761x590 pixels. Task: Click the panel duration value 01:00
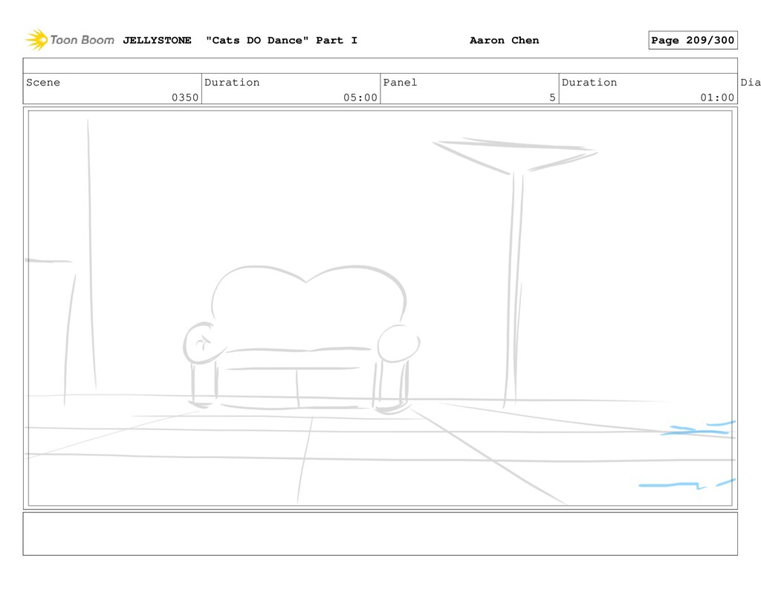pos(717,97)
